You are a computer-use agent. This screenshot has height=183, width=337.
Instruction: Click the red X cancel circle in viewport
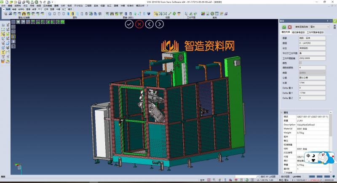139,24
